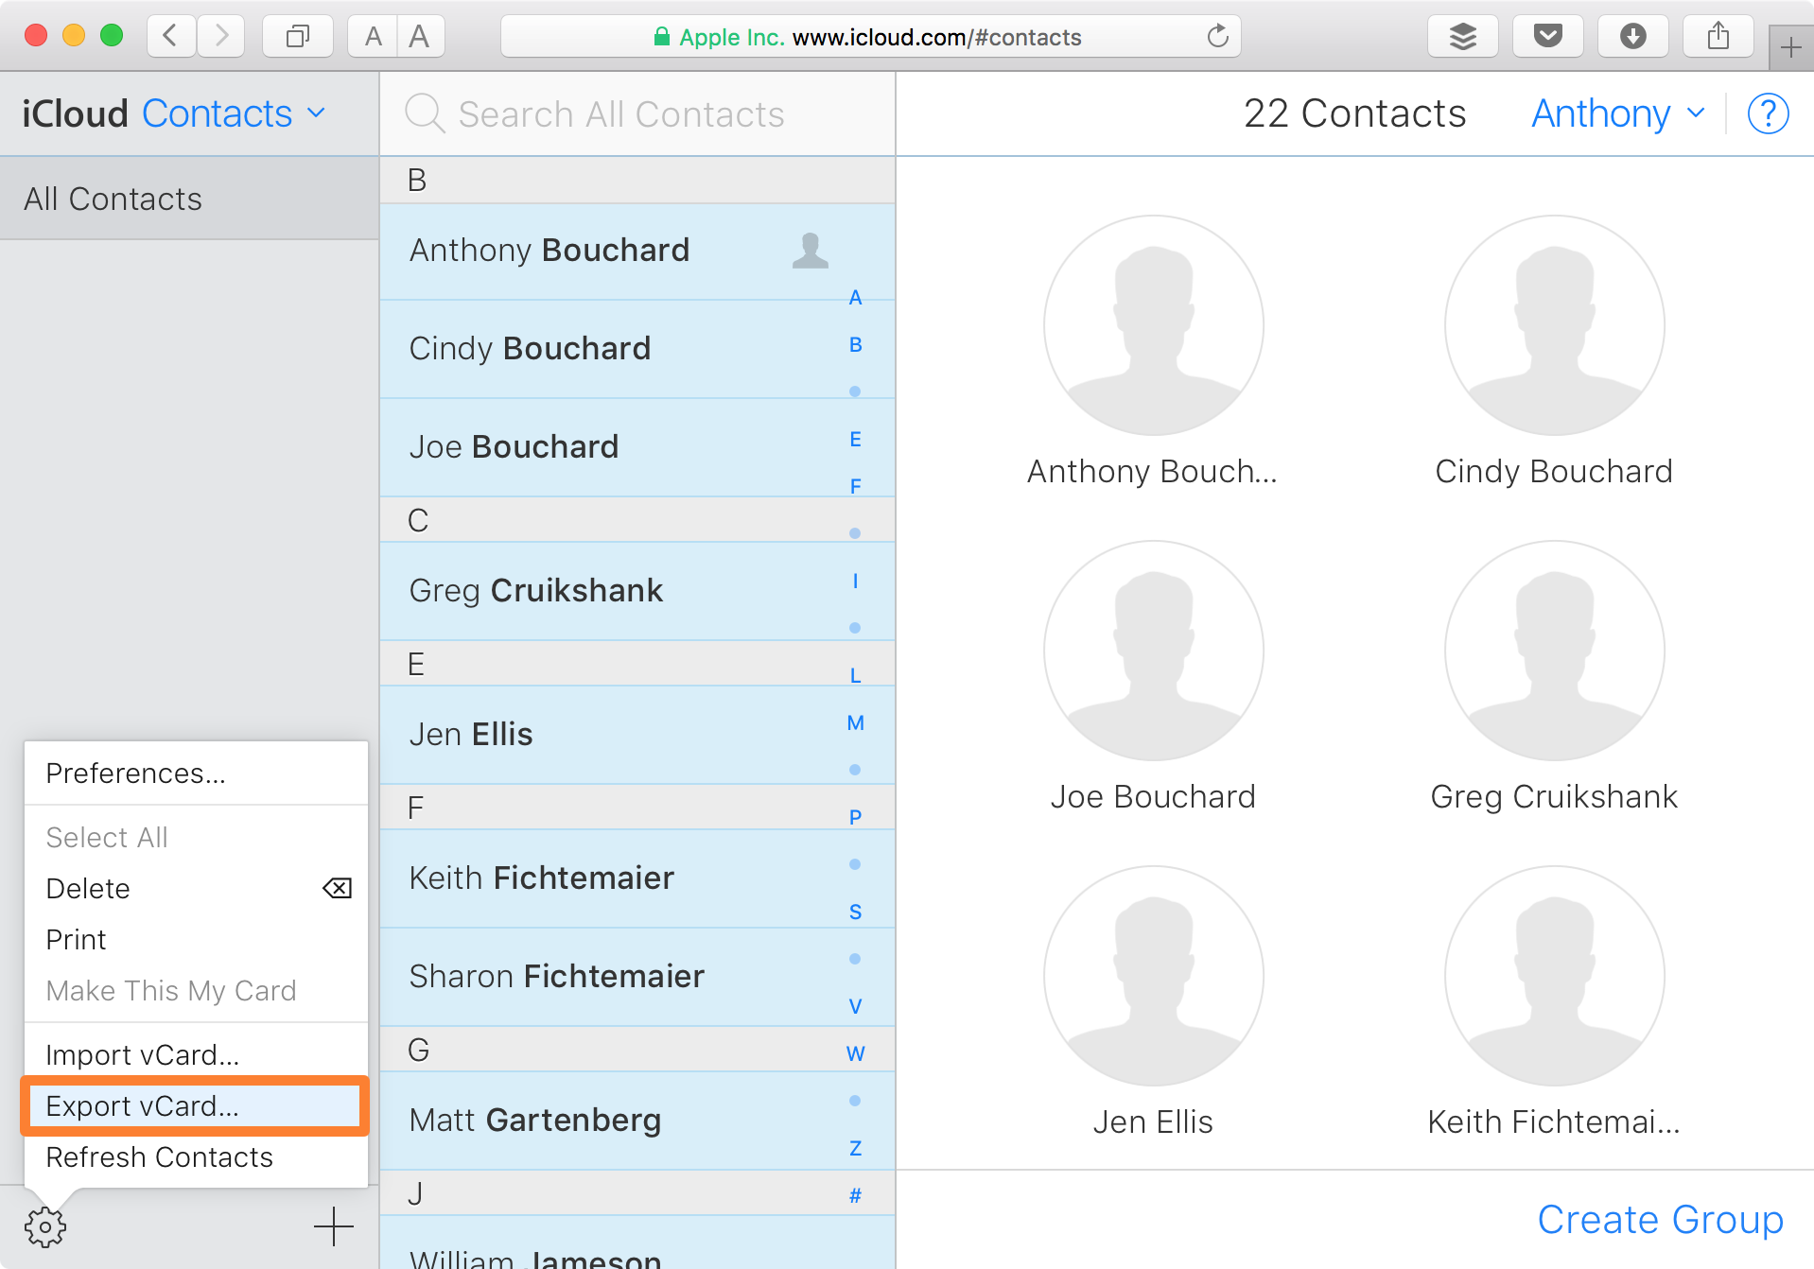Select Greg Cruikshank in contact list
This screenshot has width=1814, height=1269.
click(637, 592)
